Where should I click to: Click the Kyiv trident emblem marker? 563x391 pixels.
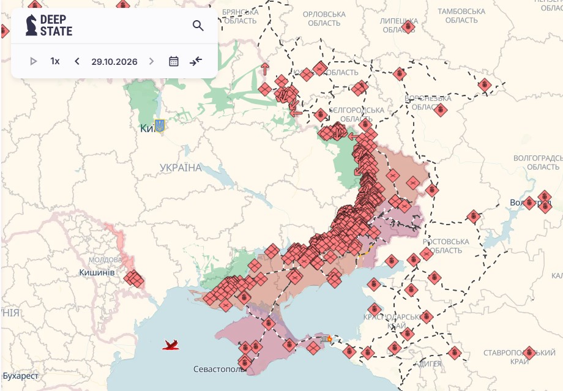click(x=160, y=126)
